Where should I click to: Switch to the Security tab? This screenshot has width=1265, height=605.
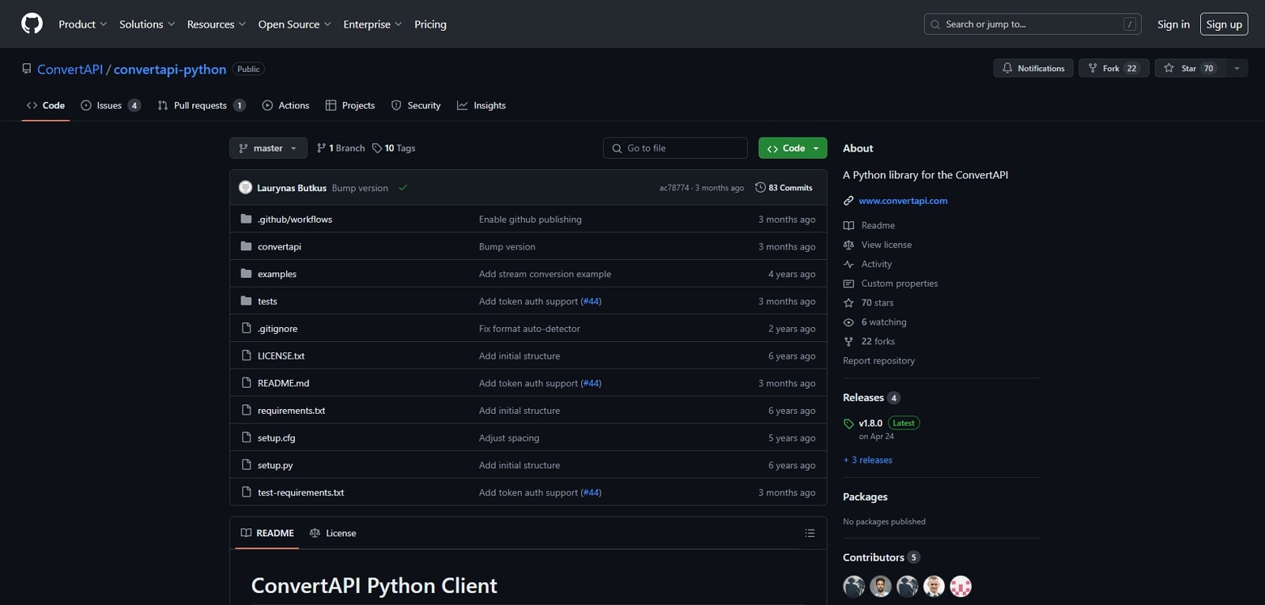pyautogui.click(x=416, y=105)
